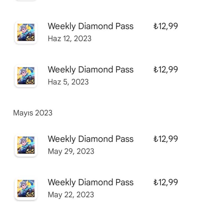
Task: Click the Haz 5, 2023 date text
Action: [x=68, y=82]
